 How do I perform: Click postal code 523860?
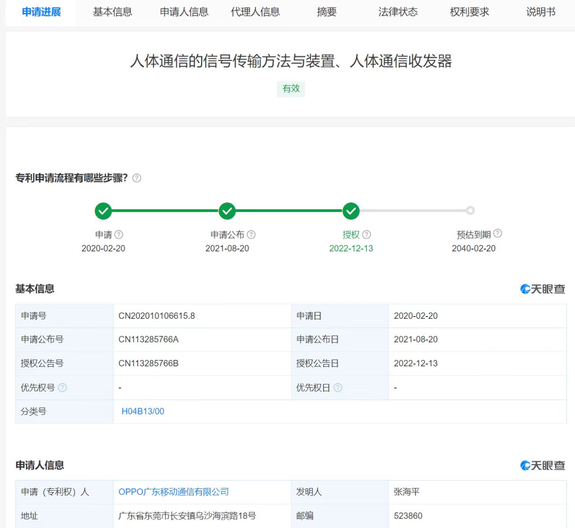pyautogui.click(x=408, y=515)
